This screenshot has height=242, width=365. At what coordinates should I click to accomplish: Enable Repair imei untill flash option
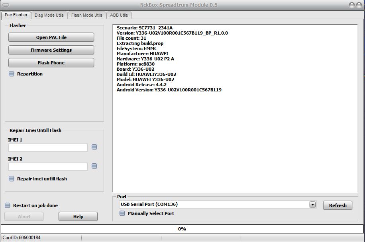(12, 178)
